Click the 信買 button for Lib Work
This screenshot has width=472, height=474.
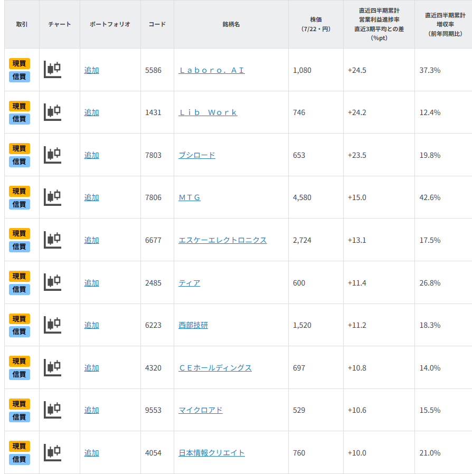click(20, 119)
